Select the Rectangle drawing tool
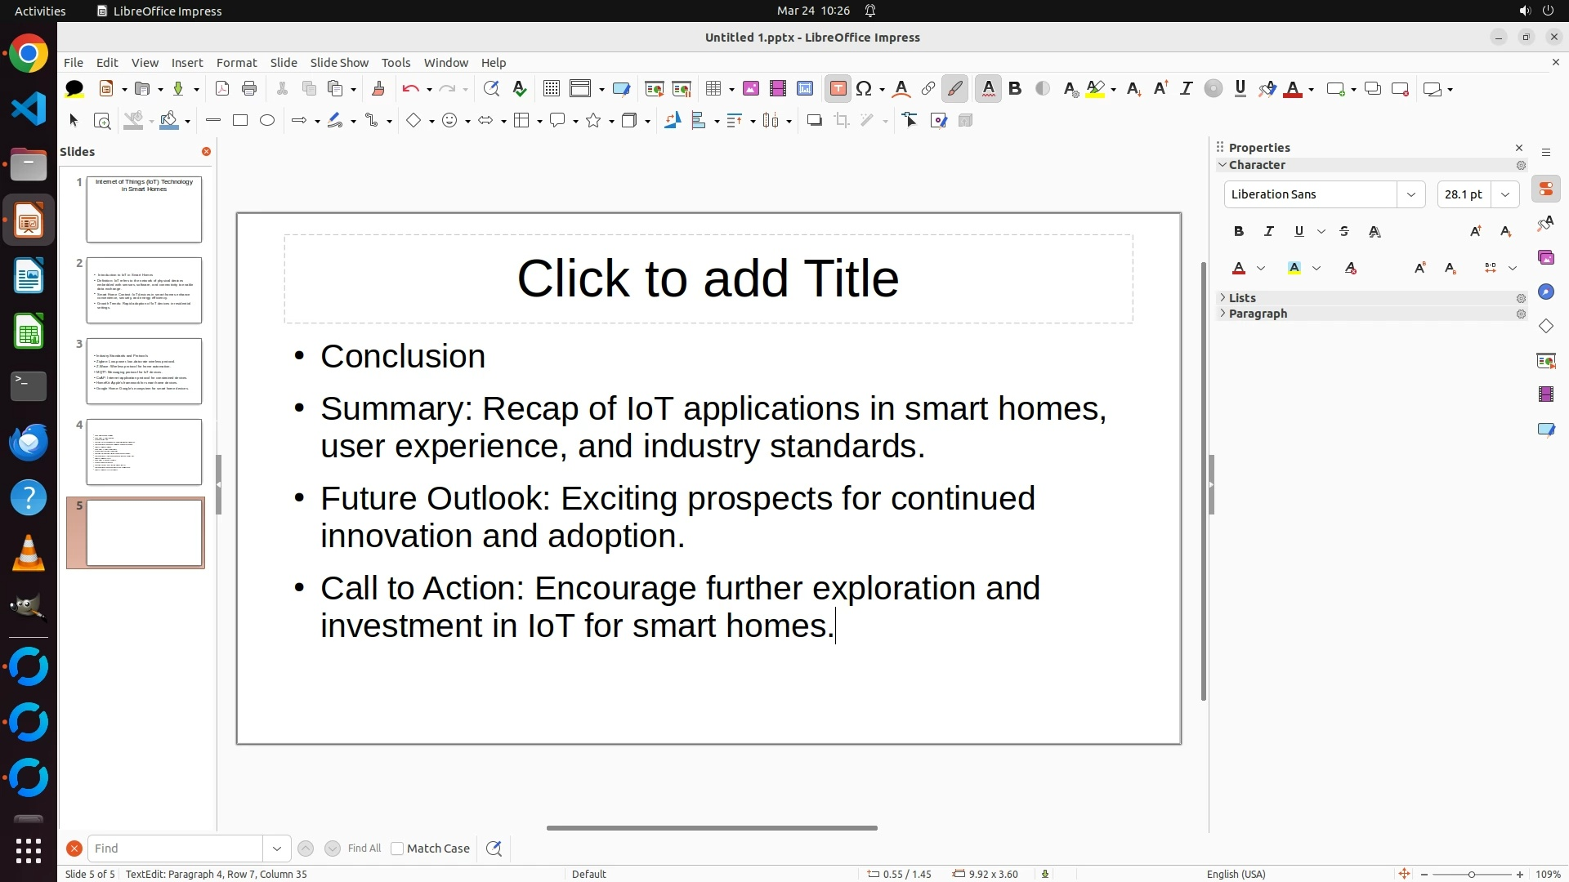 click(x=240, y=121)
